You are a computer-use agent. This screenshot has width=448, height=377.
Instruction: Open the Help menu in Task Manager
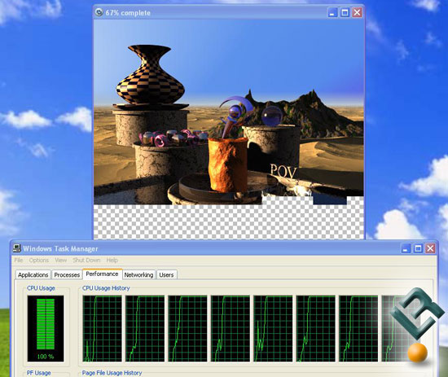[x=112, y=261]
